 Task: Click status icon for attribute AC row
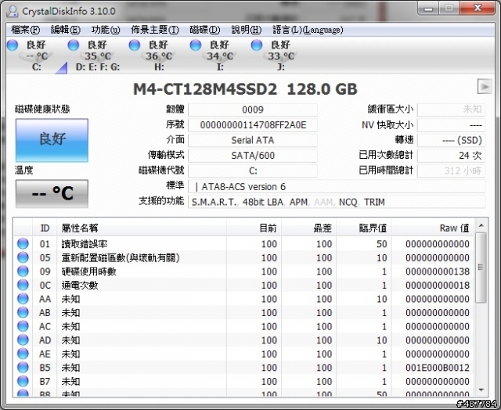click(23, 326)
